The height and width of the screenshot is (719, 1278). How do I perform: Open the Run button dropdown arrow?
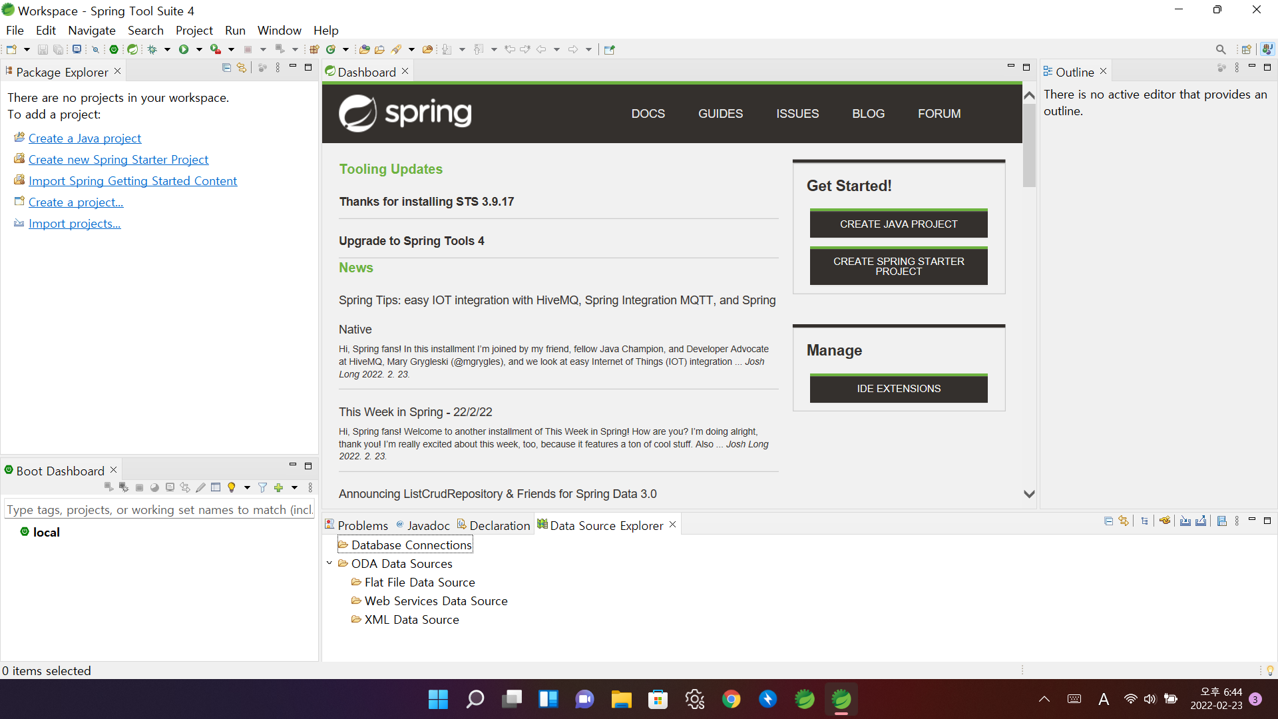[x=199, y=49]
